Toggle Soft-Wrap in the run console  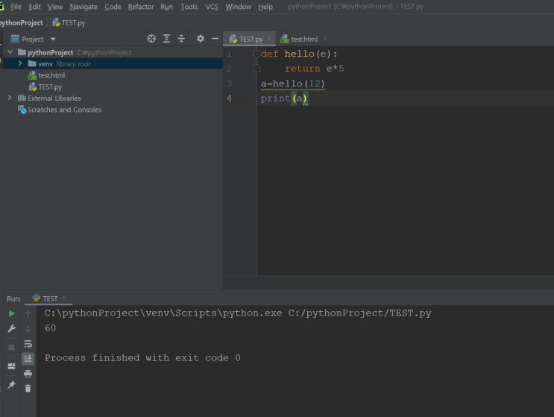28,344
